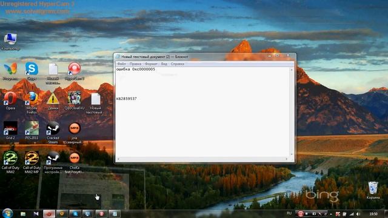Screen dimensions: 388x218
Task: Click the Notepad vertical scroll up arrow
Action: pos(292,70)
